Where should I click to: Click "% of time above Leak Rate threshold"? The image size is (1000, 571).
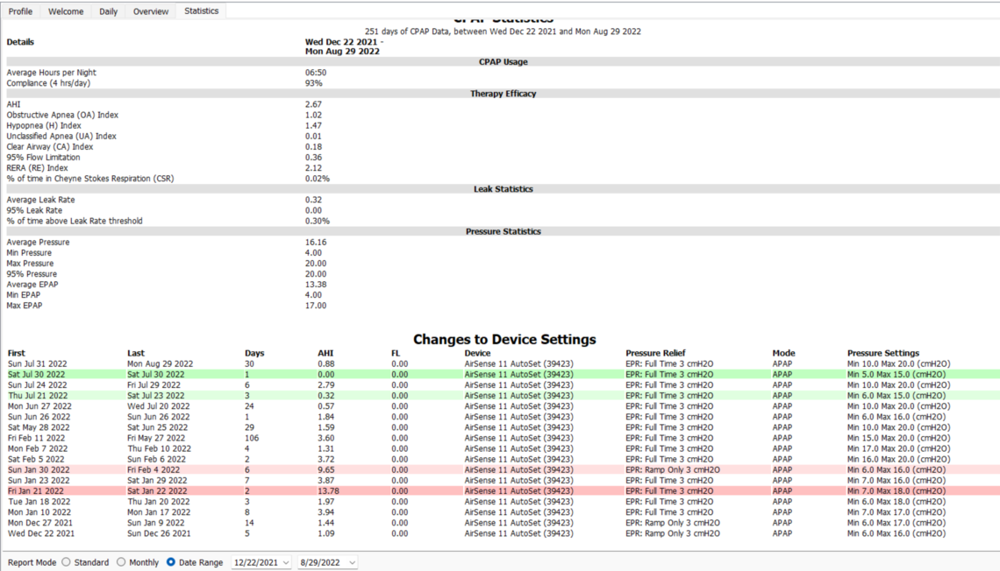coord(75,222)
